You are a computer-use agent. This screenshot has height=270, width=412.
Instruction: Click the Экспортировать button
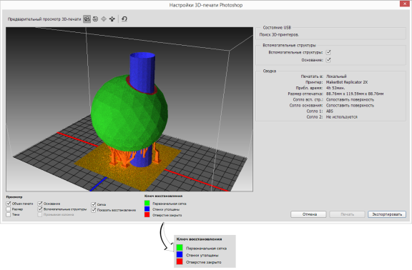click(x=387, y=214)
